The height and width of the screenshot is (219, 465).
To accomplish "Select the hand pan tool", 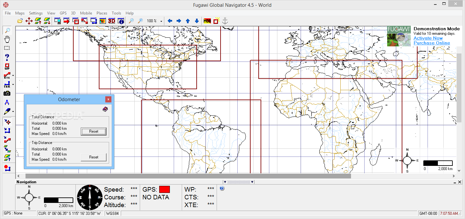I will point(7,39).
